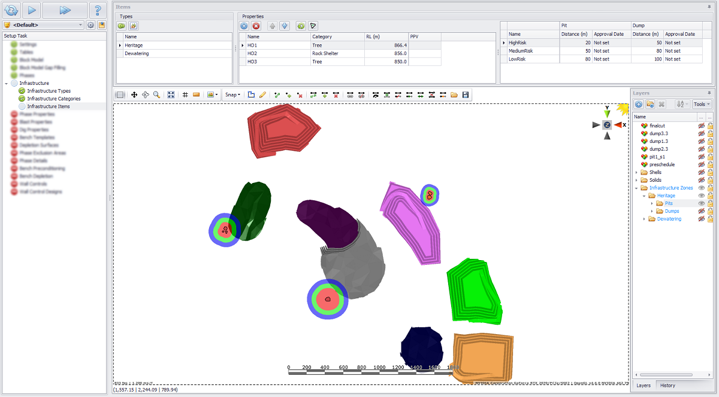Click the pencil edit tool
This screenshot has height=397, width=719.
tap(262, 94)
